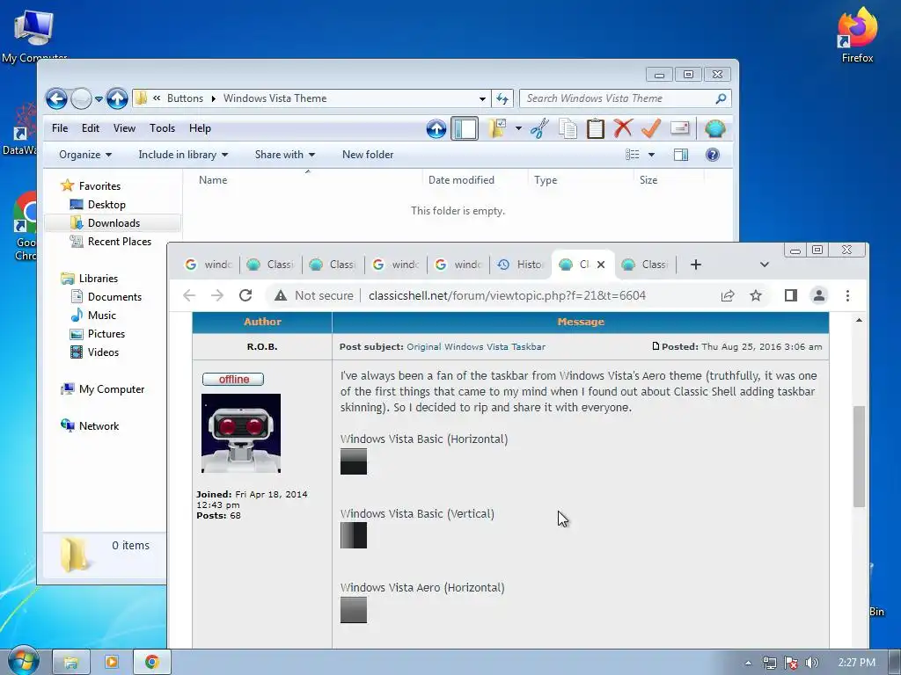Open a new Chrome tab
This screenshot has width=901, height=675.
coord(696,265)
